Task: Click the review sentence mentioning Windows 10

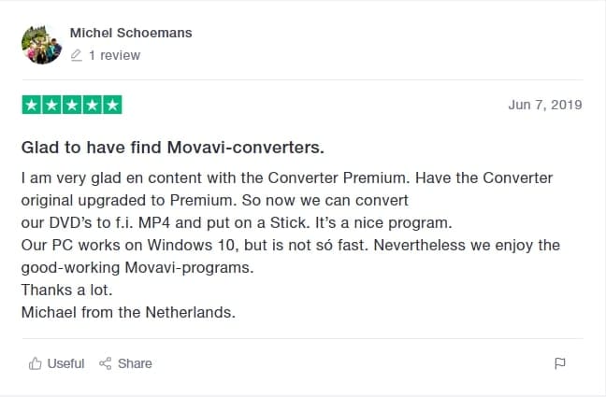Action: [290, 245]
